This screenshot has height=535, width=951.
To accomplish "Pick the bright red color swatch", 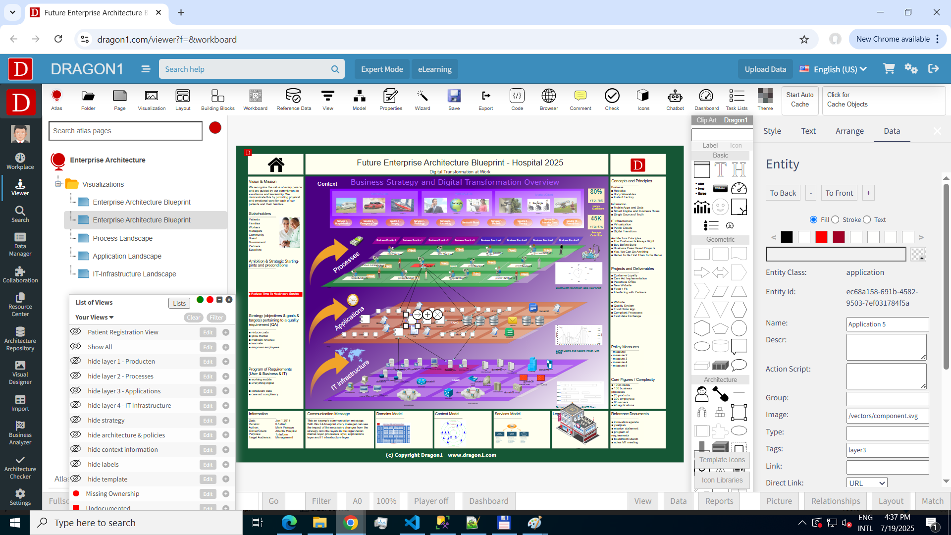I will (x=821, y=237).
